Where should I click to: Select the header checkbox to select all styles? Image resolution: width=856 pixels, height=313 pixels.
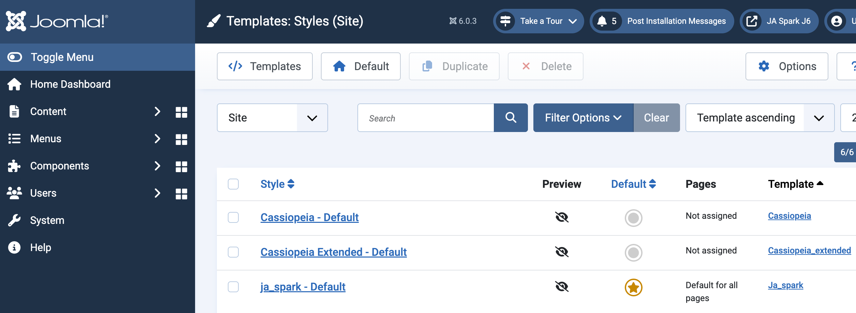[x=233, y=184]
